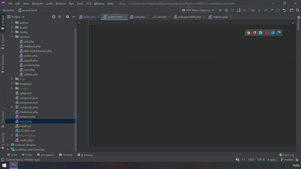Click the inspection green checkmark in editor

coord(293,23)
